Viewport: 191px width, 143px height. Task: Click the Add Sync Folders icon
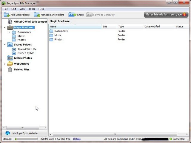pyautogui.click(x=7, y=15)
